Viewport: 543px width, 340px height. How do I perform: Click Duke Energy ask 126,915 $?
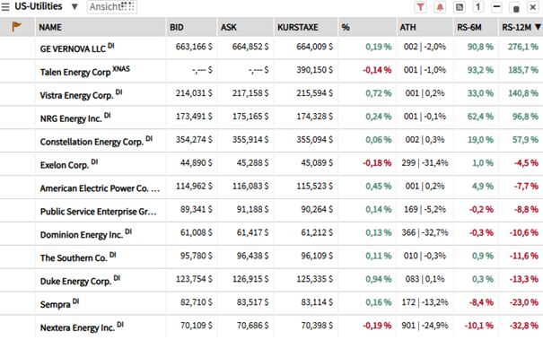click(250, 279)
